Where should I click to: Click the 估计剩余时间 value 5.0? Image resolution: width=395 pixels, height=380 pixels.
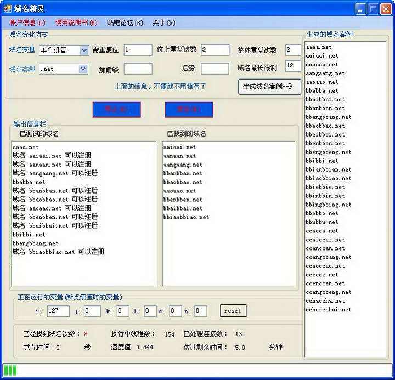coord(240,348)
